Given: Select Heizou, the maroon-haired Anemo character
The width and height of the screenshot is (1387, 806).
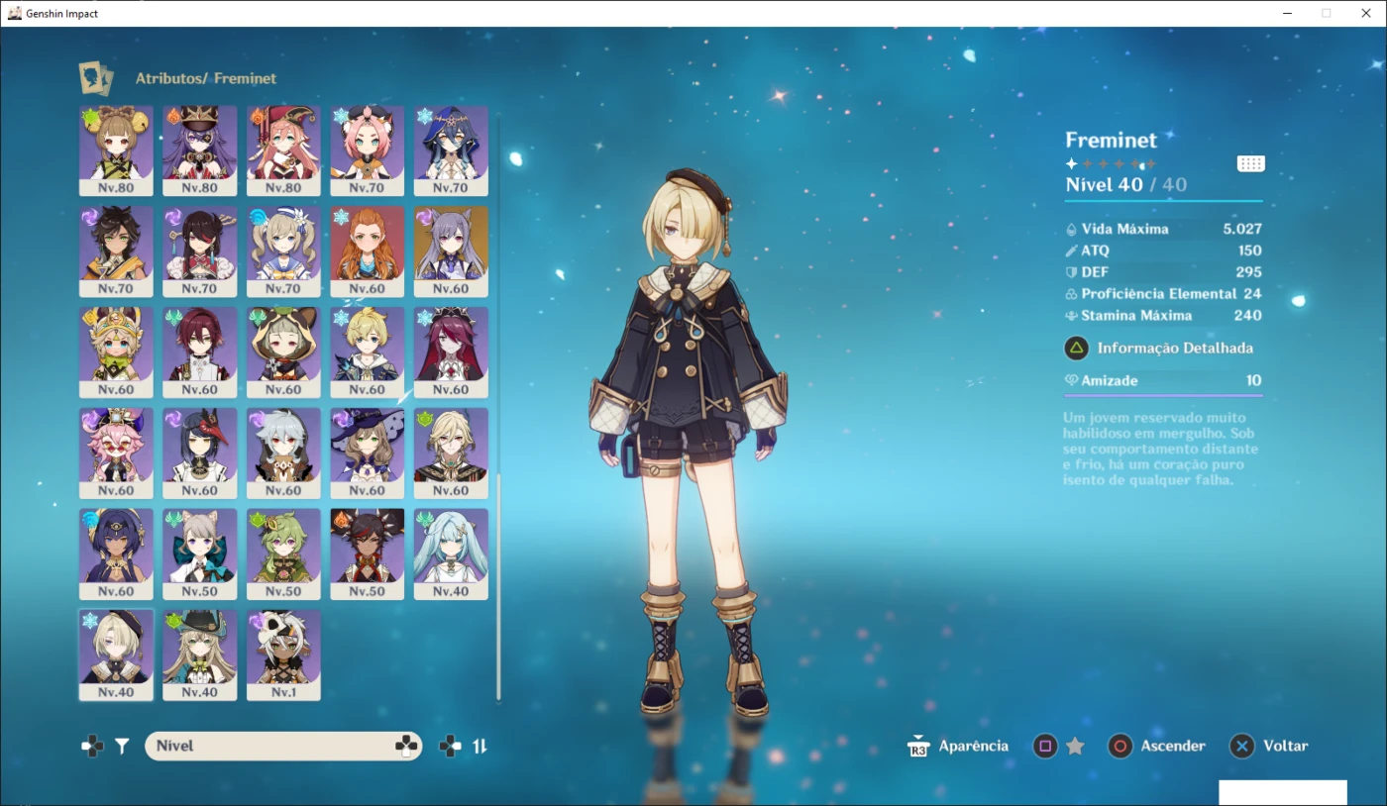Looking at the screenshot, I should click(199, 353).
